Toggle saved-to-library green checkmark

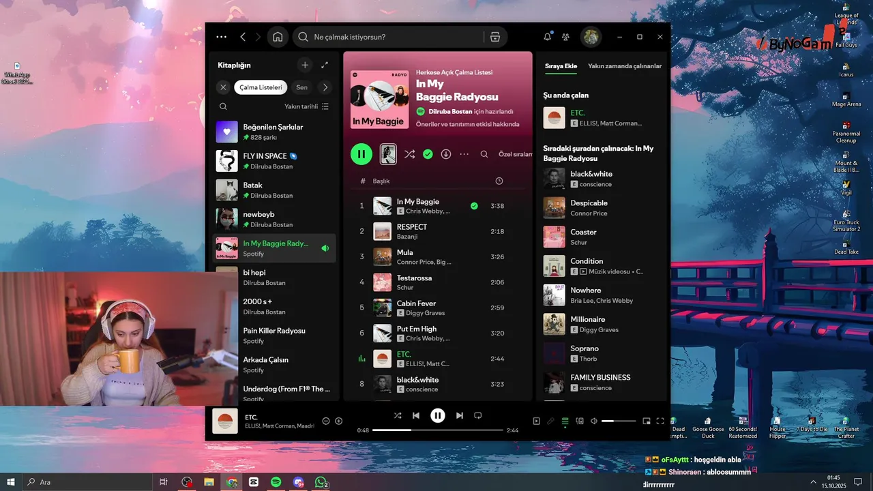tap(428, 154)
